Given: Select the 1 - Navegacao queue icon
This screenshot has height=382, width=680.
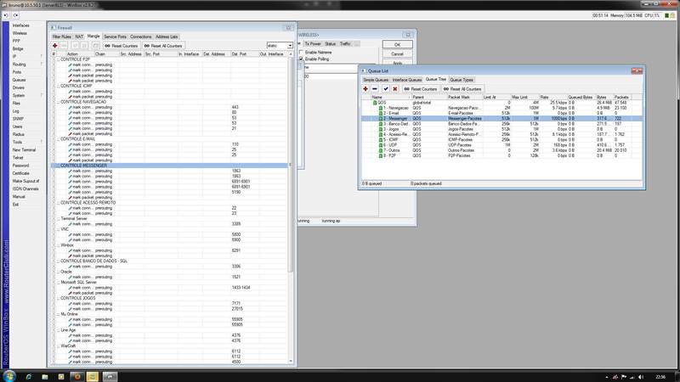Looking at the screenshot, I should tap(381, 108).
